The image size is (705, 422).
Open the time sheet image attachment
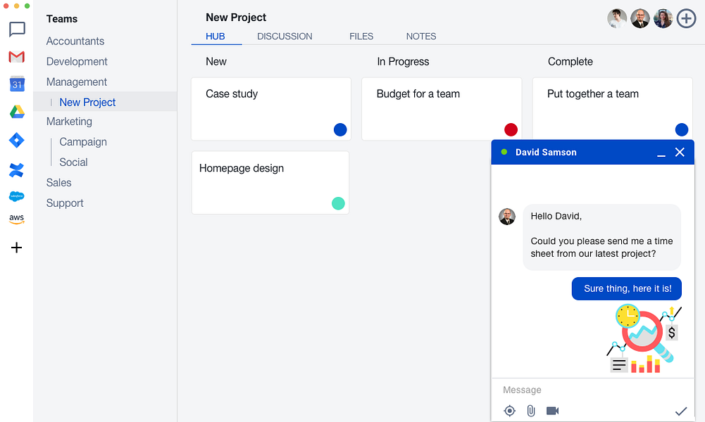pyautogui.click(x=644, y=339)
